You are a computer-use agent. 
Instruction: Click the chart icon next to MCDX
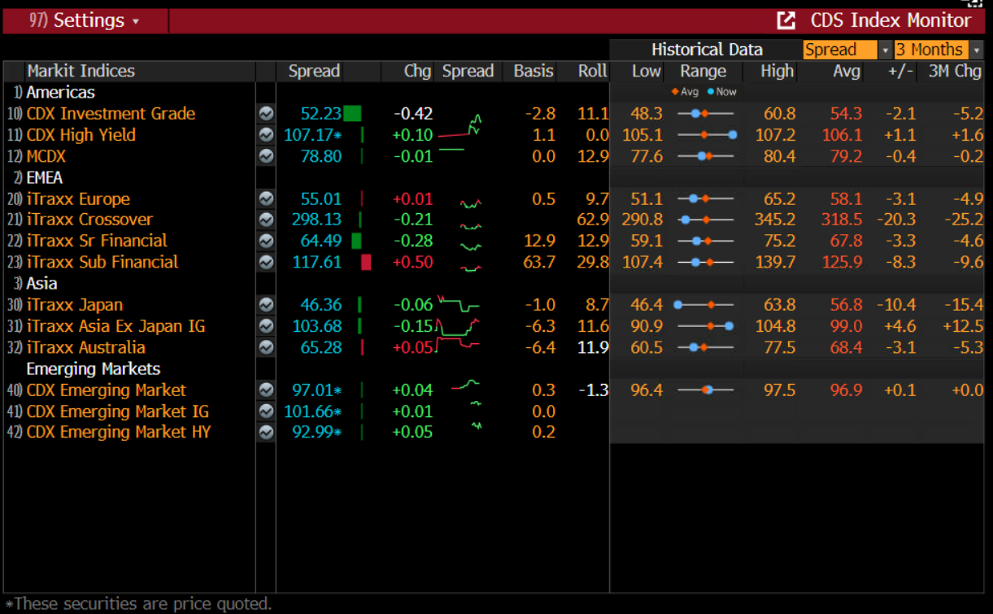point(266,156)
